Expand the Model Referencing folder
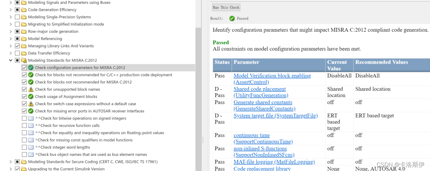430x171 pixels. pos(11,39)
